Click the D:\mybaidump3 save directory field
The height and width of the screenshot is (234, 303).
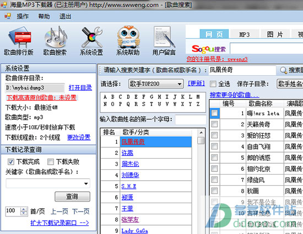coord(35,88)
